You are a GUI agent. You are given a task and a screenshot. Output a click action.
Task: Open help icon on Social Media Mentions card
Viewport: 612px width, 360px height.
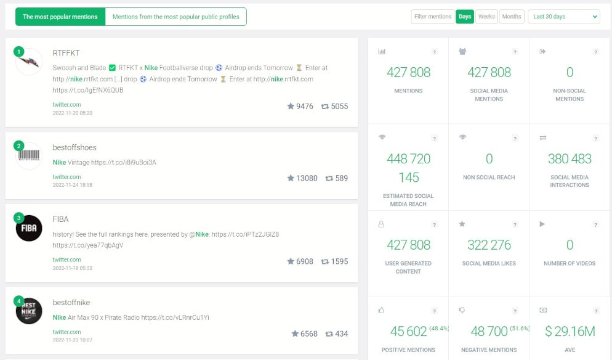click(515, 52)
